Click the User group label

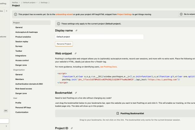tap(15, 98)
